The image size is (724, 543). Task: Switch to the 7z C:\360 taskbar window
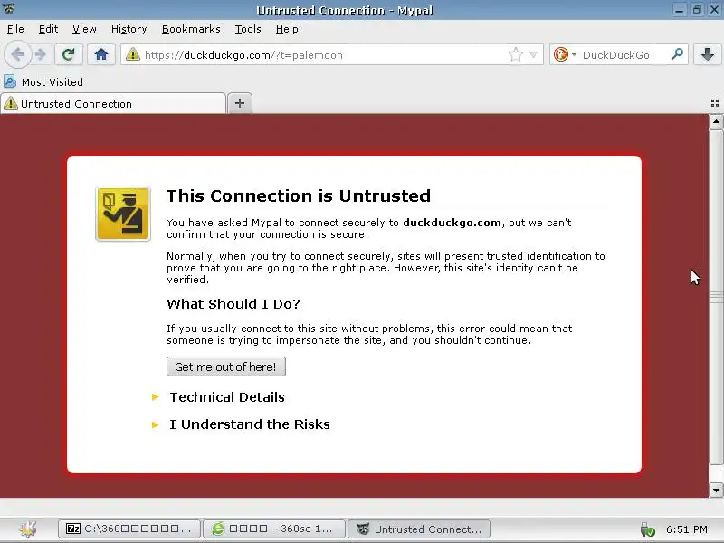pyautogui.click(x=129, y=529)
